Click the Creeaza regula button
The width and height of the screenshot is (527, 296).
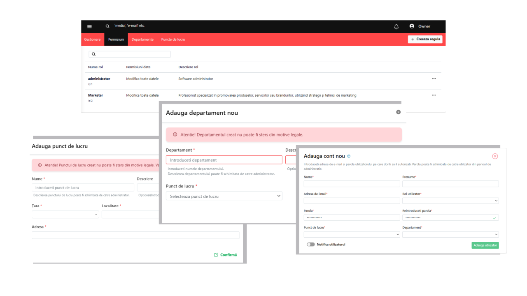[x=425, y=39]
